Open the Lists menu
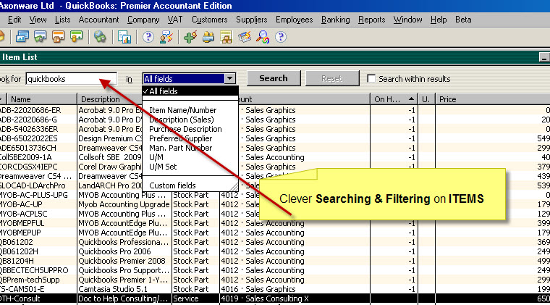The height and width of the screenshot is (305, 550). 62,20
